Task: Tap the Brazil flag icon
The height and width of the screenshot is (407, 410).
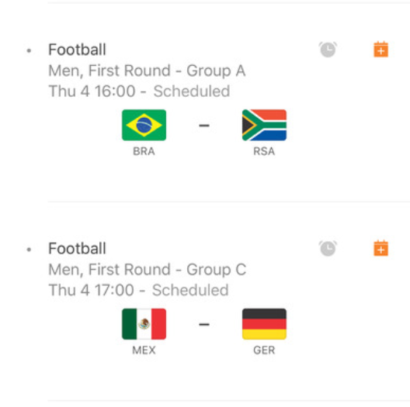Action: pyautogui.click(x=144, y=125)
